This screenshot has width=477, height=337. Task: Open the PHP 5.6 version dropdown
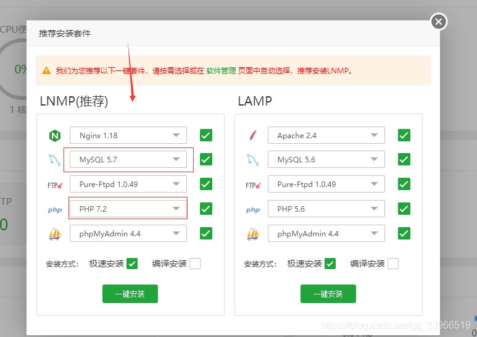pos(326,209)
